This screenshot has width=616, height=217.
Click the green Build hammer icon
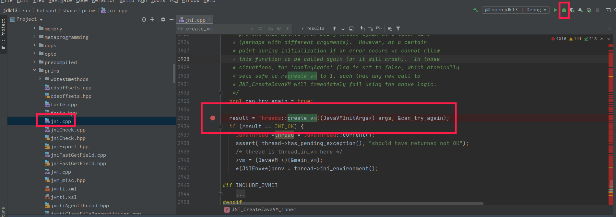point(476,10)
